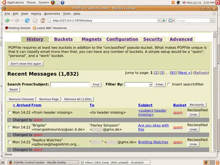Click the Refresh link
Screen dimensions: 220x165
click(x=201, y=73)
